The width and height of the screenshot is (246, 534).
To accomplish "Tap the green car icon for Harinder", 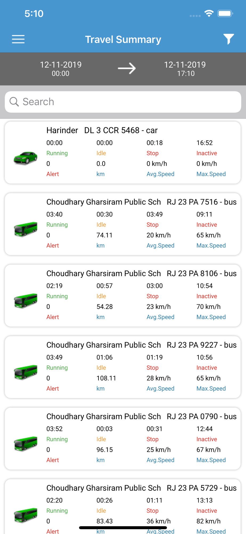I will 26,158.
